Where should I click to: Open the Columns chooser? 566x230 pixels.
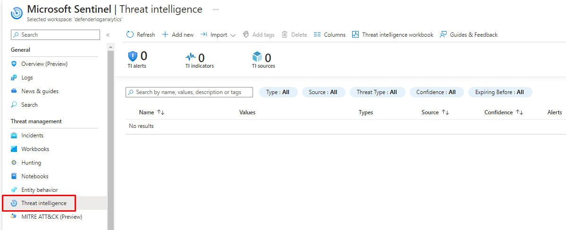[x=329, y=35]
